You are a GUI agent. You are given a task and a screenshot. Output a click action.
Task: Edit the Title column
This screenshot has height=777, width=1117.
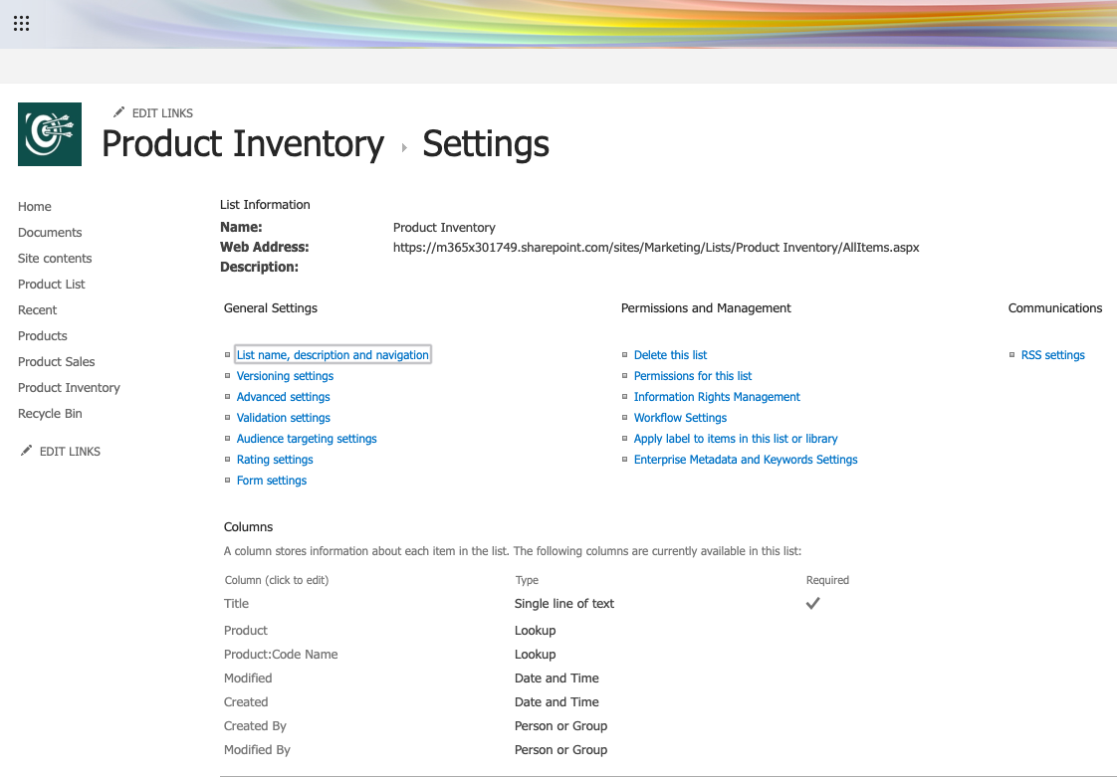tap(236, 604)
